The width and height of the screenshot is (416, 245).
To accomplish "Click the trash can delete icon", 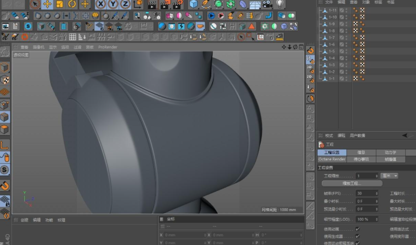I will (x=64, y=26).
